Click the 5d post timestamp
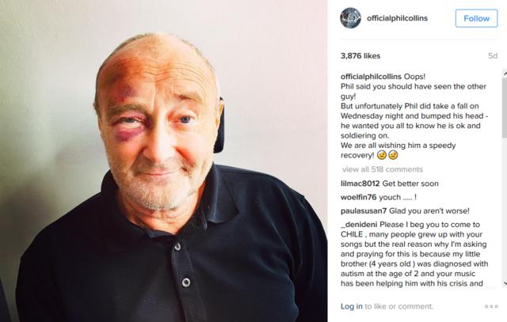507x322 pixels. point(493,56)
